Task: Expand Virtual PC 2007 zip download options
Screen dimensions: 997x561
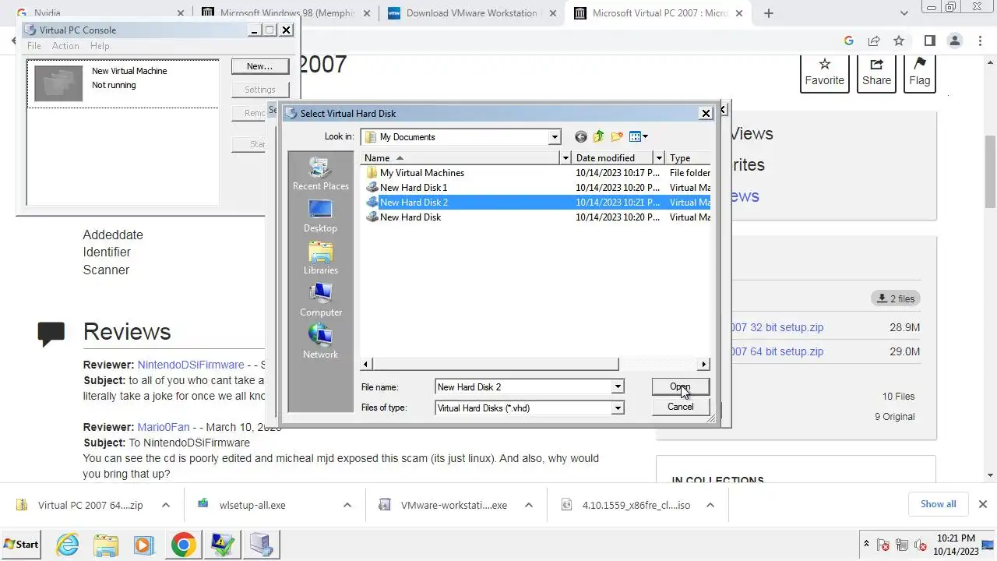Action: pos(165,505)
